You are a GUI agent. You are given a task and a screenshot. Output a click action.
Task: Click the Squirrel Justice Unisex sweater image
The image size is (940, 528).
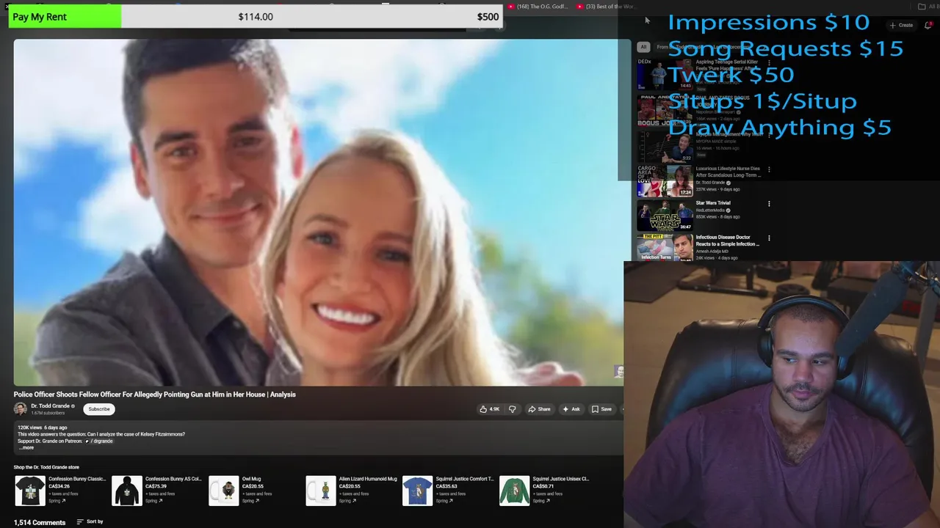(x=515, y=491)
